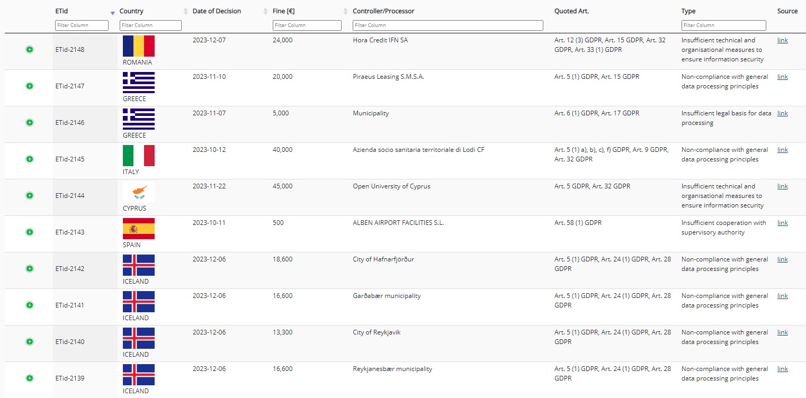Click Greece flag in ETid-2147 row

point(139,83)
